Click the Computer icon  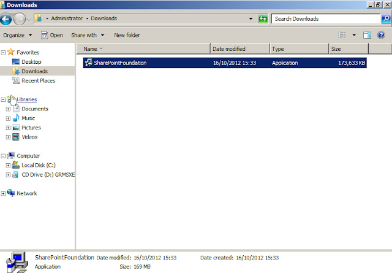11,156
